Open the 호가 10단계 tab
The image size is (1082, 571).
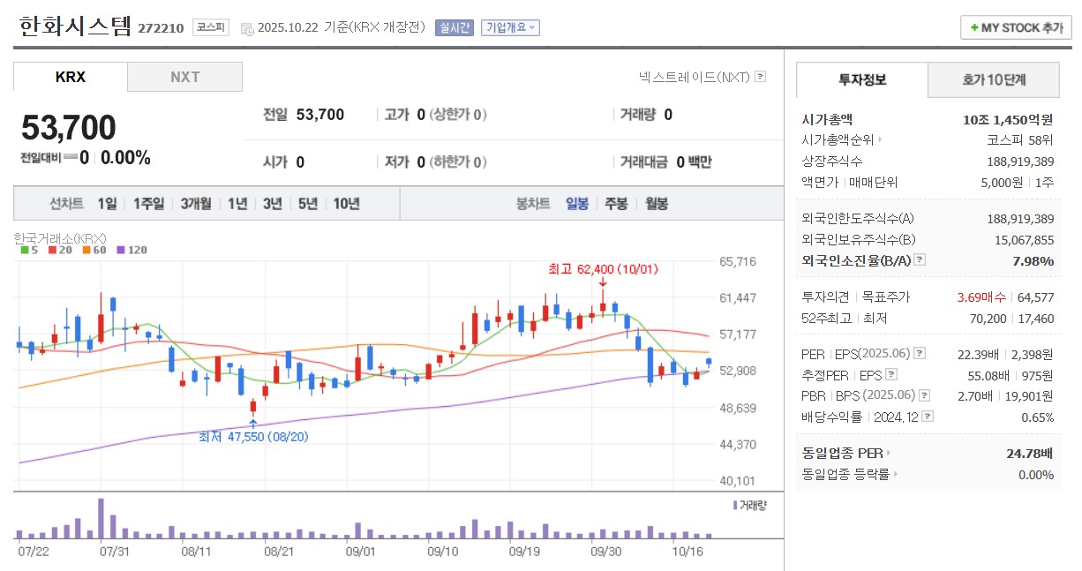[994, 79]
